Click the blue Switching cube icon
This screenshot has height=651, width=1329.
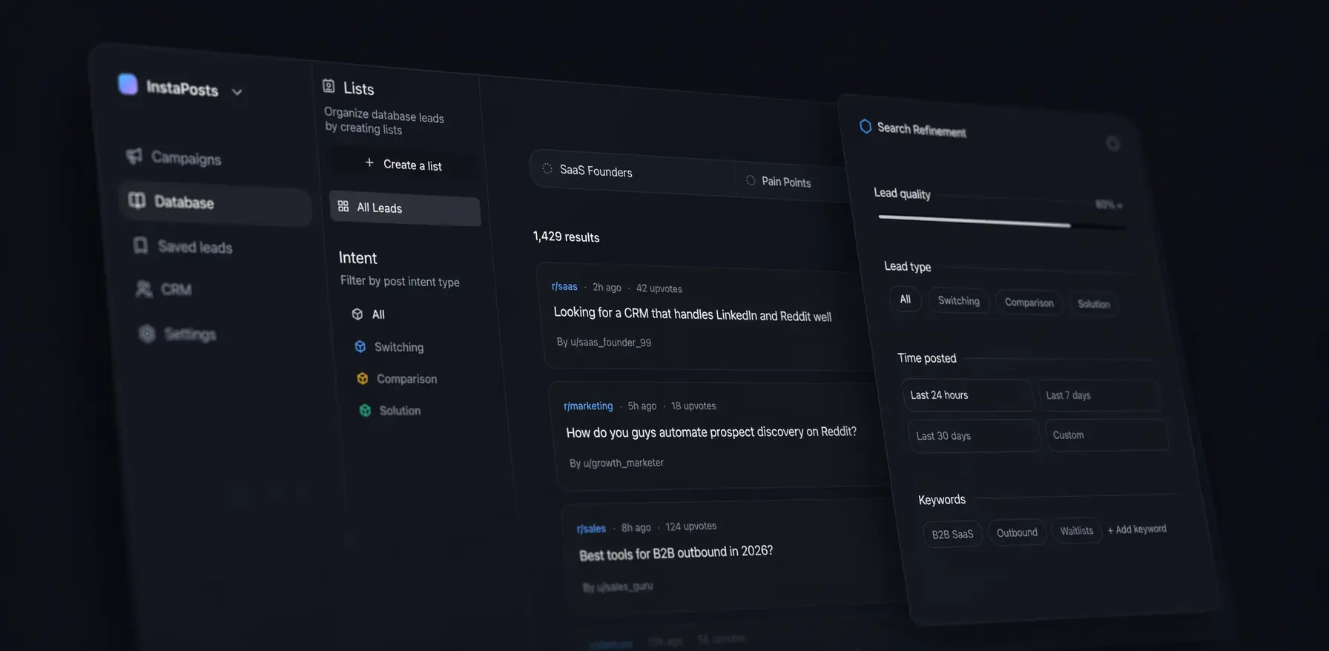(360, 346)
